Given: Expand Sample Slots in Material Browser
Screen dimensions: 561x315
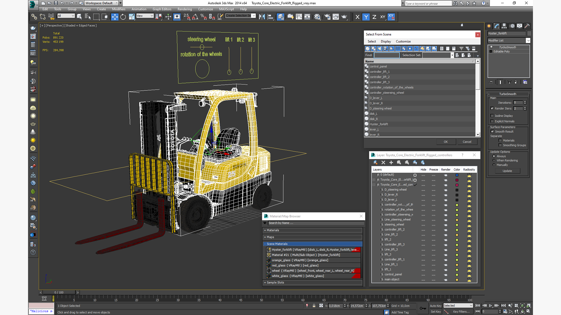Looking at the screenshot, I should coord(313,282).
